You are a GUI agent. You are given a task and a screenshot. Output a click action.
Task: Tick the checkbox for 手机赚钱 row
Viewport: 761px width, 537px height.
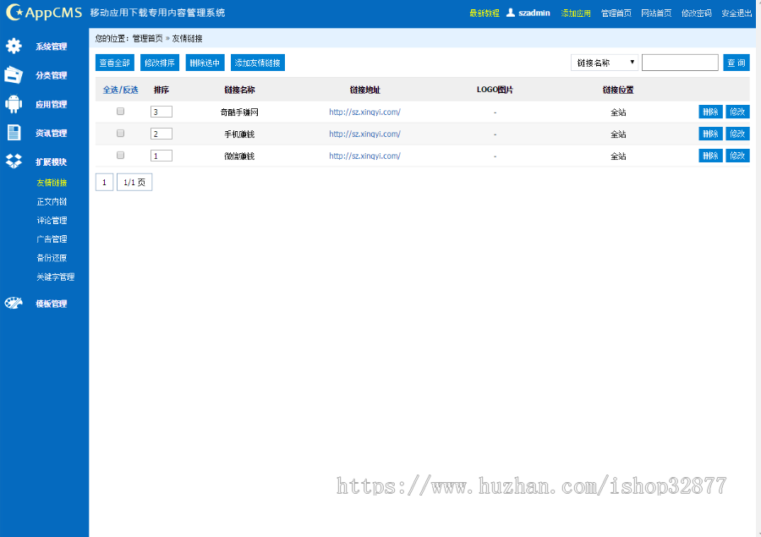point(120,133)
